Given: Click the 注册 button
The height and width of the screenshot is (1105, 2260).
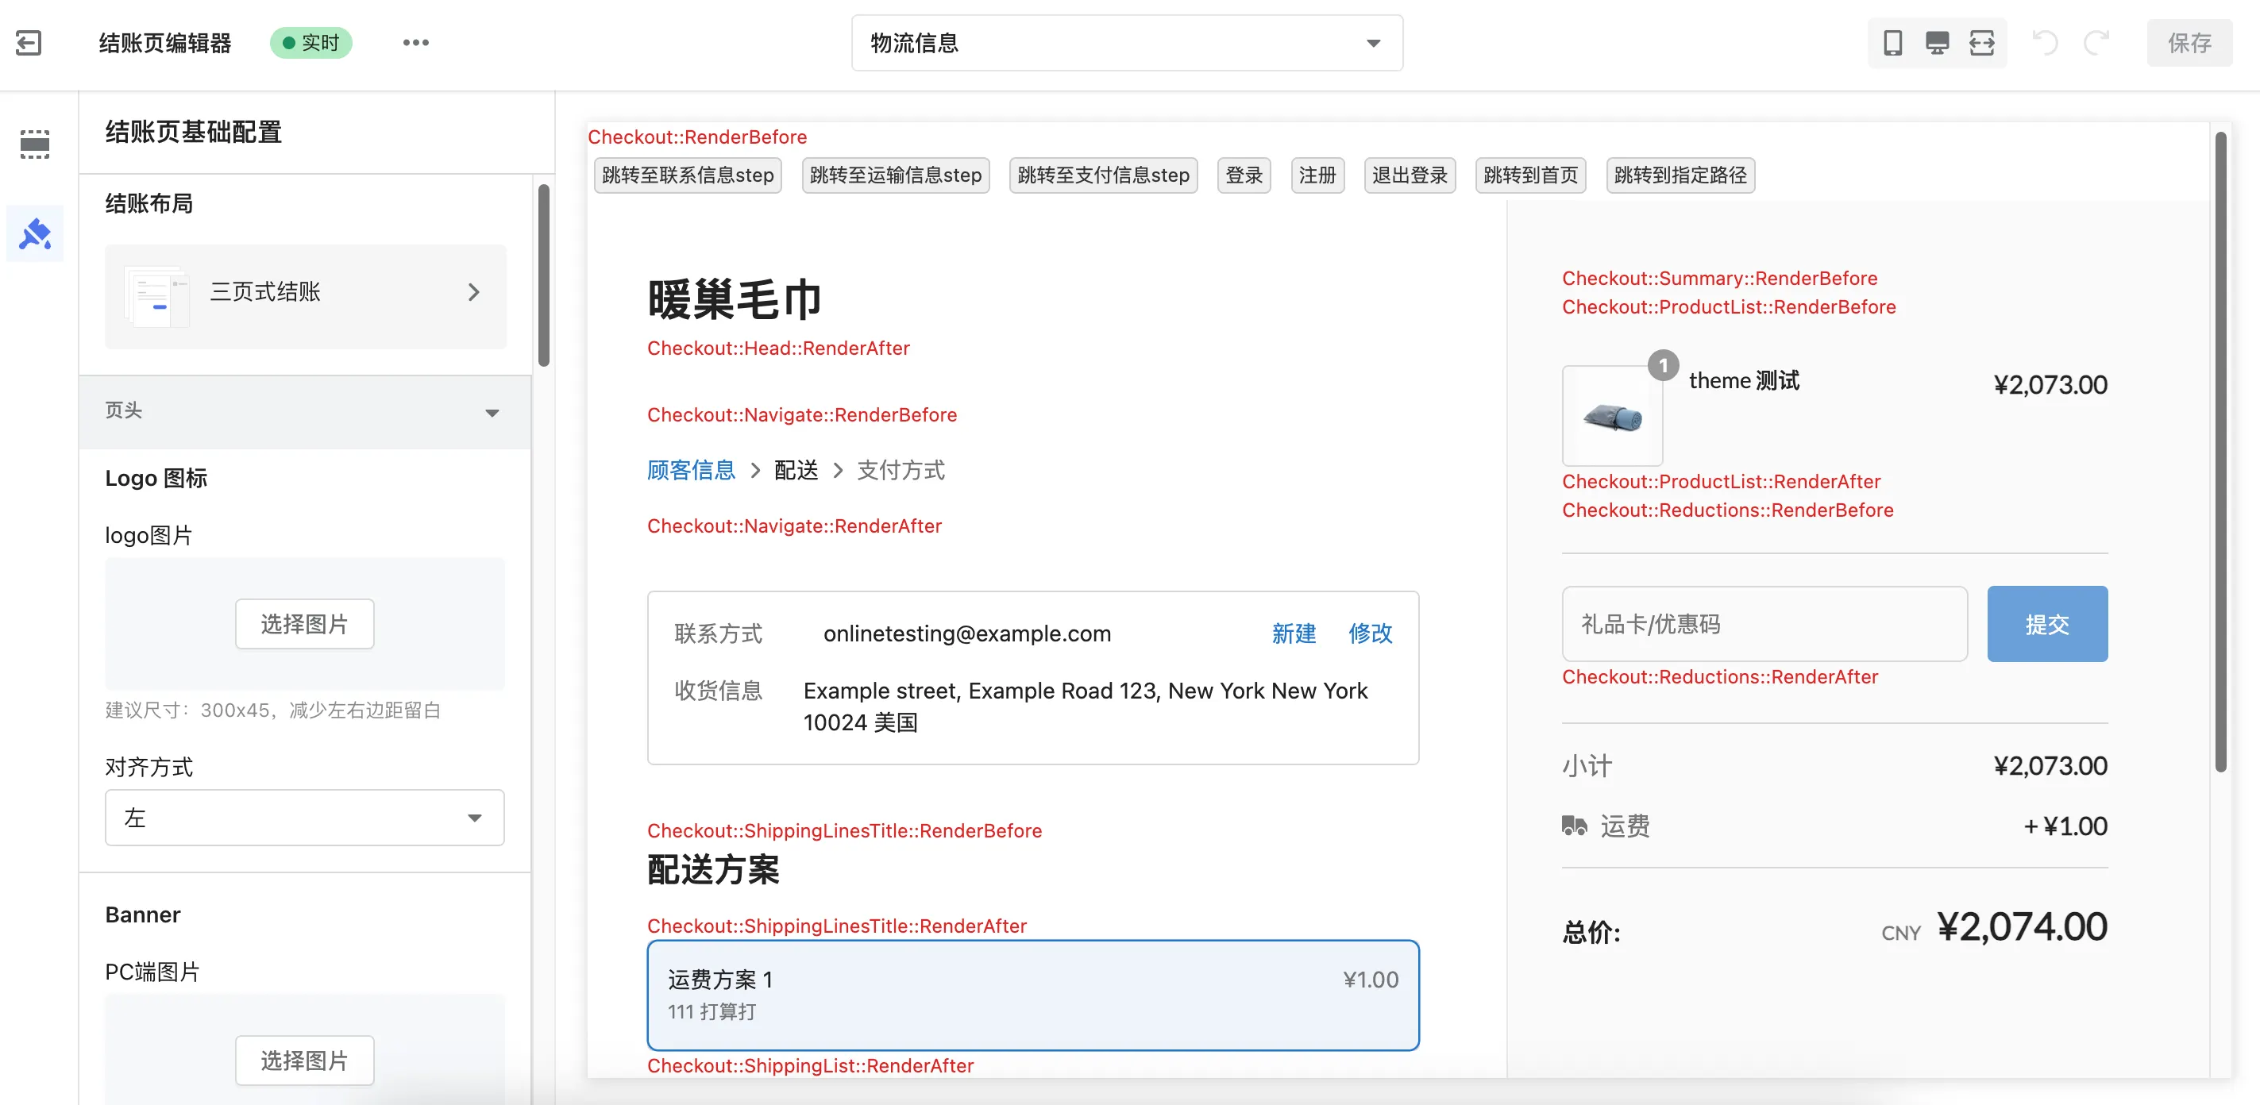Looking at the screenshot, I should (x=1317, y=175).
